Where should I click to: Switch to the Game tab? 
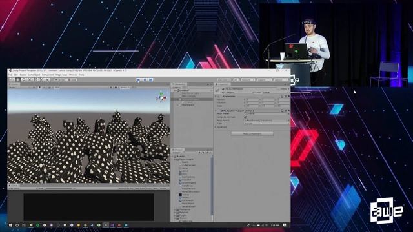click(x=14, y=185)
